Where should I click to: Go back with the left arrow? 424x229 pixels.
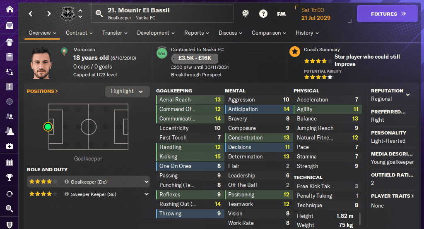31,14
